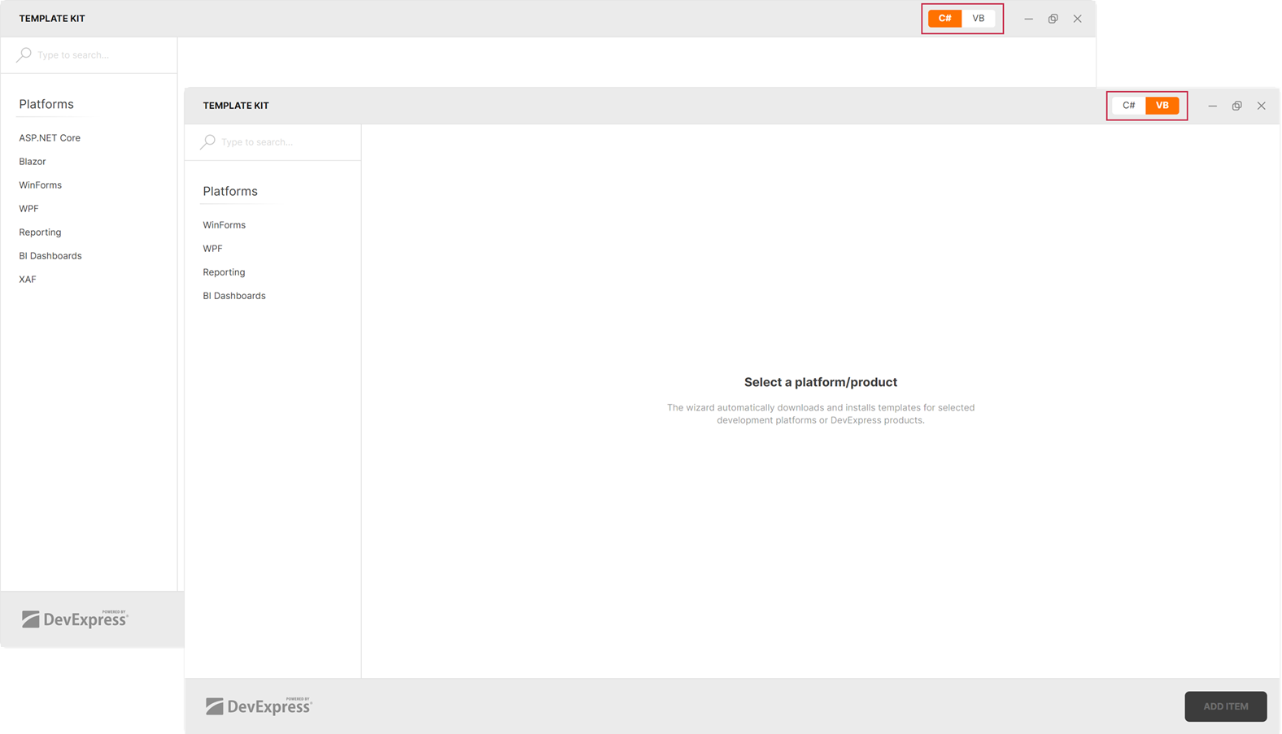Restore the front Template Kit window
Image resolution: width=1282 pixels, height=734 pixels.
click(x=1237, y=106)
